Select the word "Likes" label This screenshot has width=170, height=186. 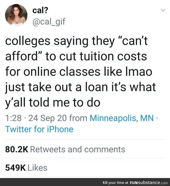tap(37, 168)
